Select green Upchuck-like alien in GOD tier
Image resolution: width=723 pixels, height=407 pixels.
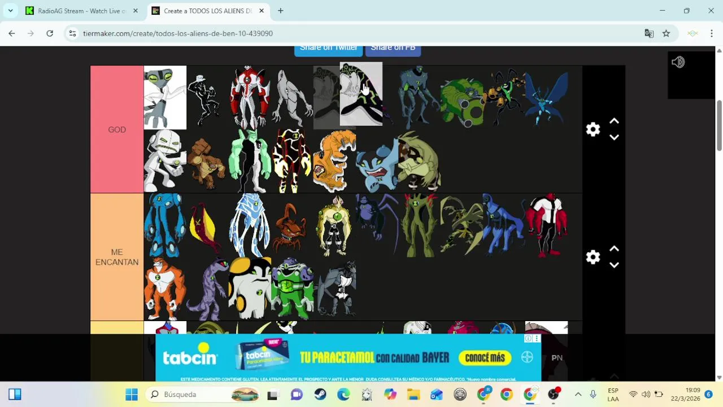click(461, 97)
